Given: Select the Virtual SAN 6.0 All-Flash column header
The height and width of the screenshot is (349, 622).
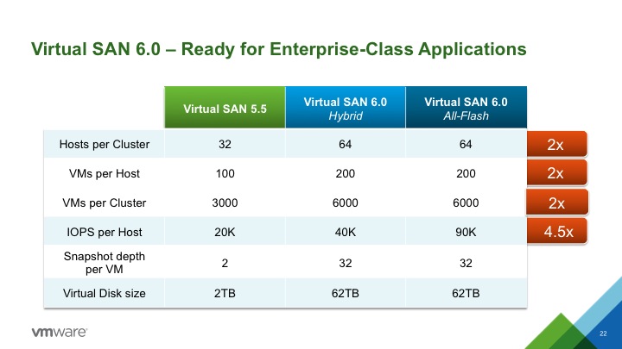Looking at the screenshot, I should 466,107.
